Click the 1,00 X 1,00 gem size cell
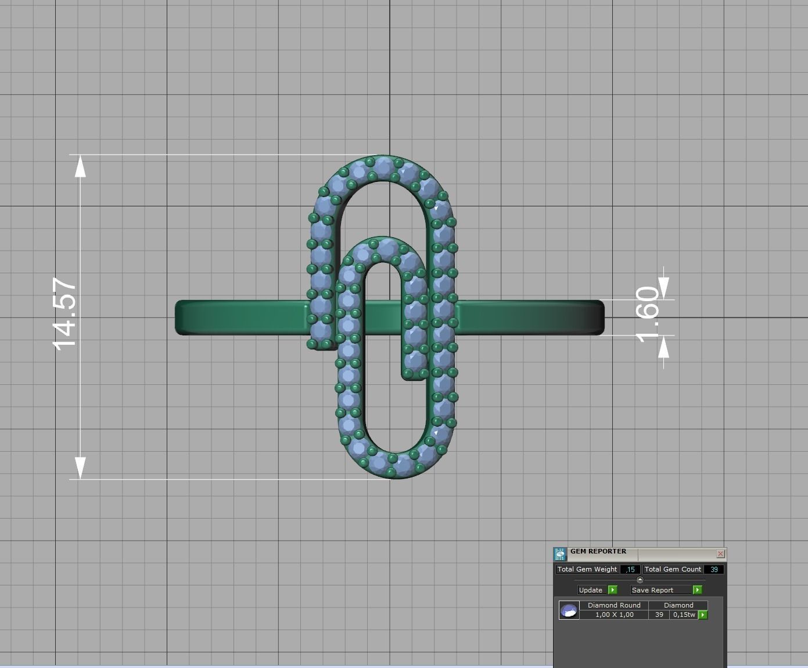This screenshot has height=668, width=808. (614, 615)
